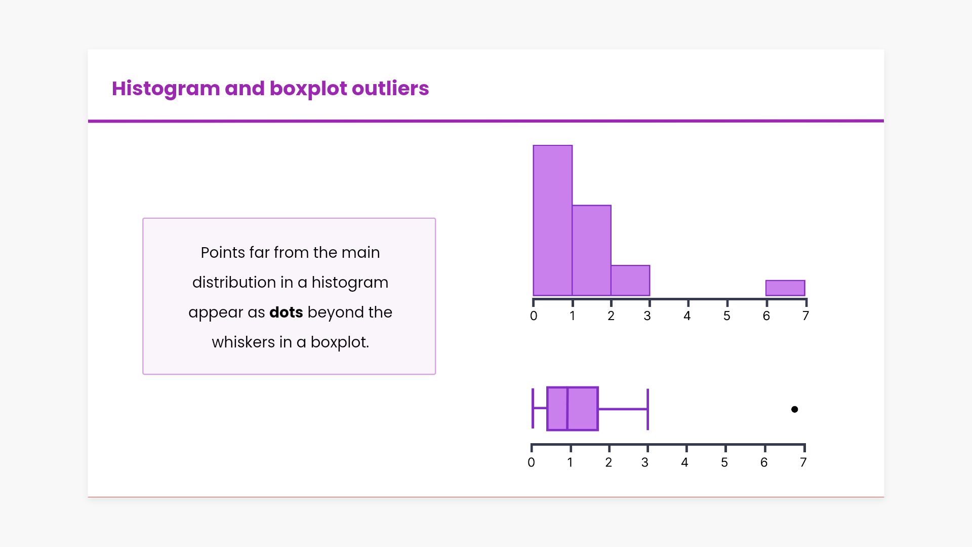Select the left whisker end cap of the boxplot
The image size is (972, 547).
click(x=533, y=409)
